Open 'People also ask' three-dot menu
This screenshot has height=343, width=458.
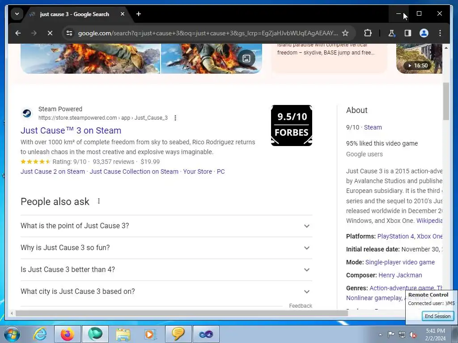(99, 201)
